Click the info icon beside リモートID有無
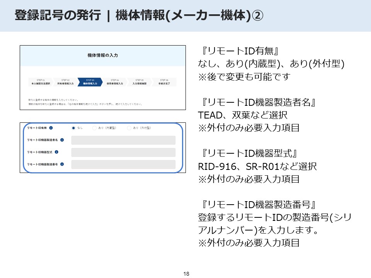The height and width of the screenshot is (278, 371). pyautogui.click(x=51, y=128)
